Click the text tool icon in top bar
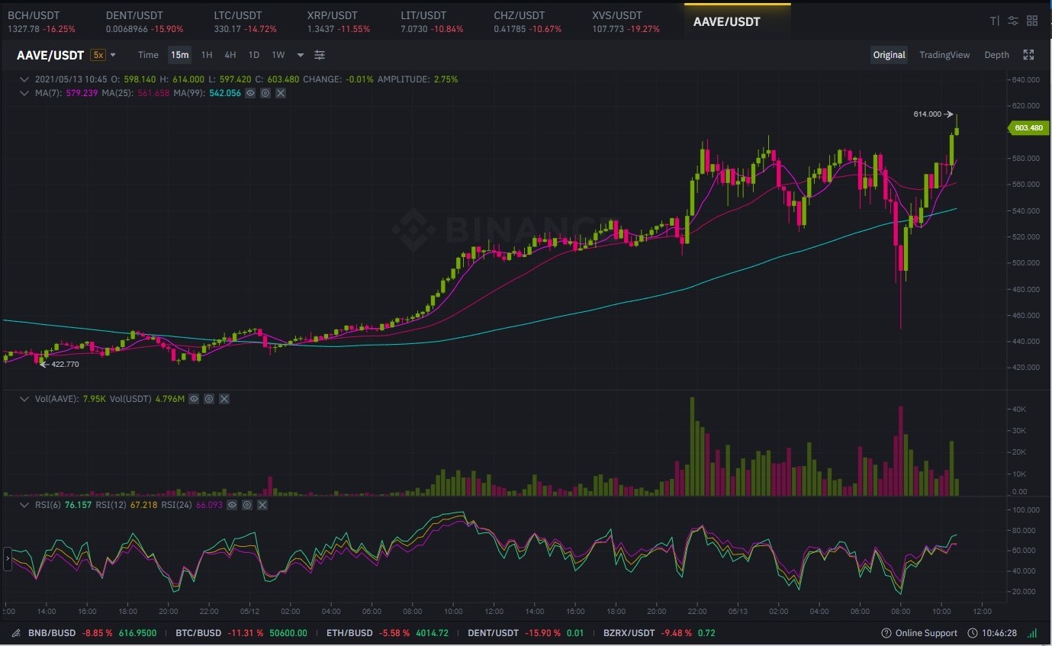Image resolution: width=1052 pixels, height=646 pixels. pyautogui.click(x=994, y=21)
